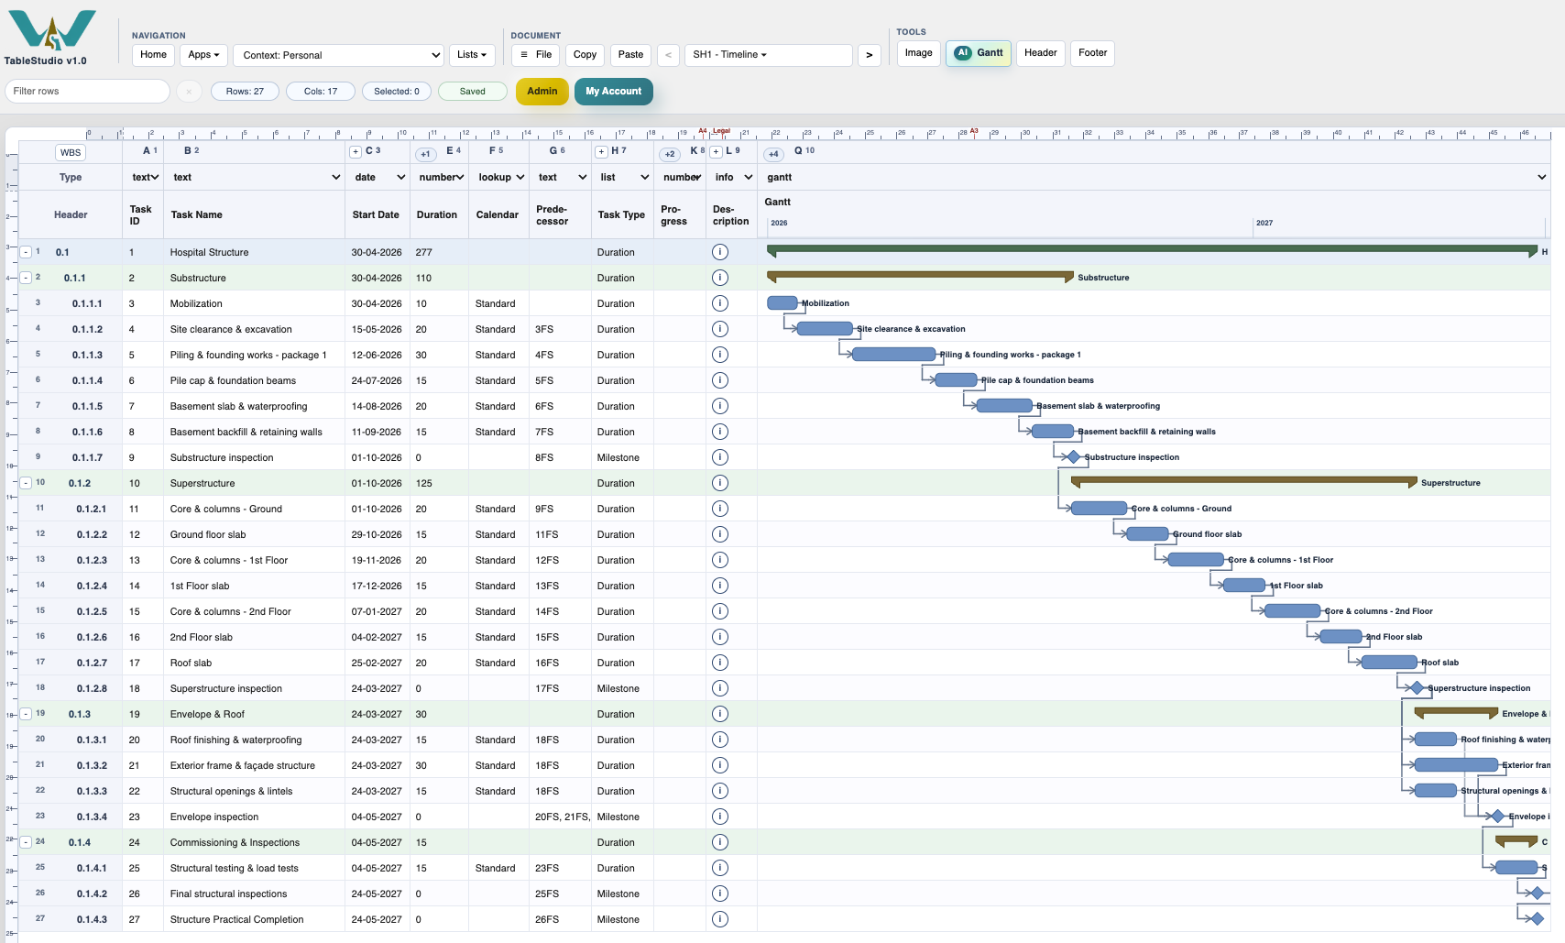Open info icon for Envelope inspection row
The height and width of the screenshot is (943, 1565).
[x=720, y=817]
